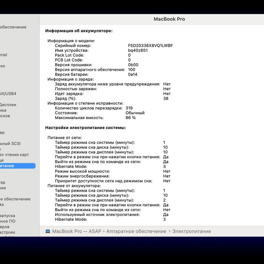Go to Аппаратное обеспечение in path bar
This screenshot has height=264, width=264.
pos(136,231)
